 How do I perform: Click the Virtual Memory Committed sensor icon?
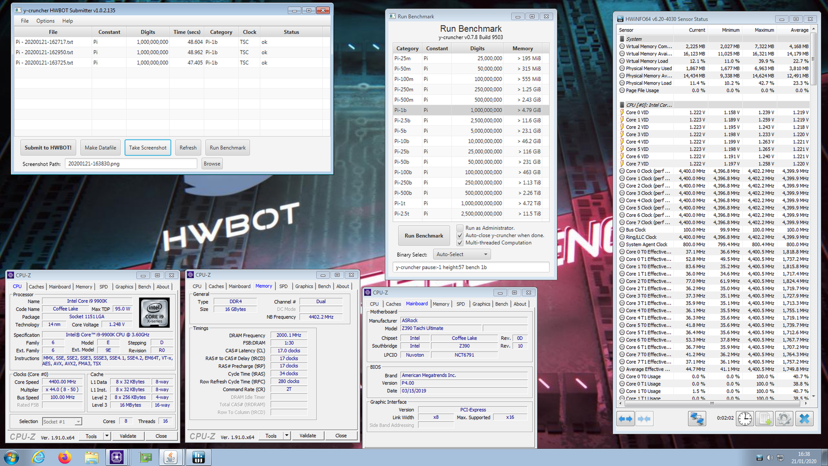click(622, 47)
